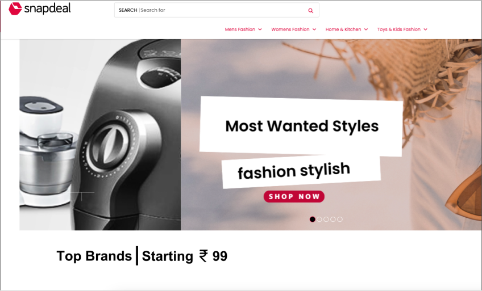Select the first carousel dot indicator

(312, 220)
